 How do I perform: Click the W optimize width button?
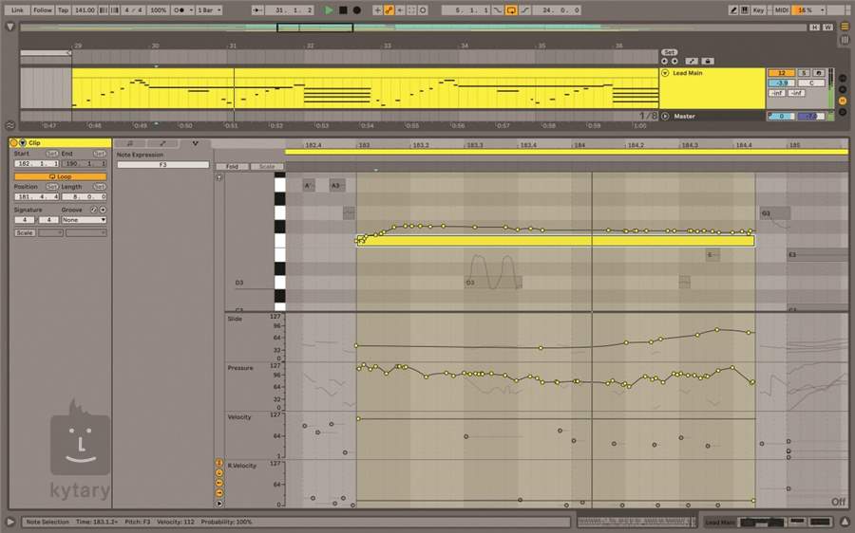827,28
